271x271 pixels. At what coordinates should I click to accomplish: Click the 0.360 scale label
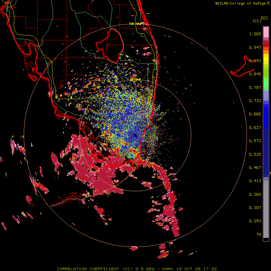pyautogui.click(x=255, y=194)
